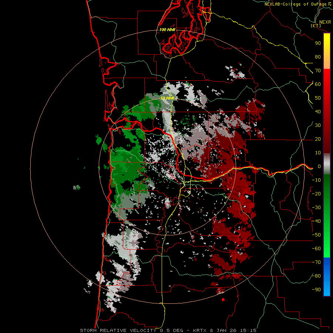
Task: Click the -80 knot scale label
Action: (316, 276)
